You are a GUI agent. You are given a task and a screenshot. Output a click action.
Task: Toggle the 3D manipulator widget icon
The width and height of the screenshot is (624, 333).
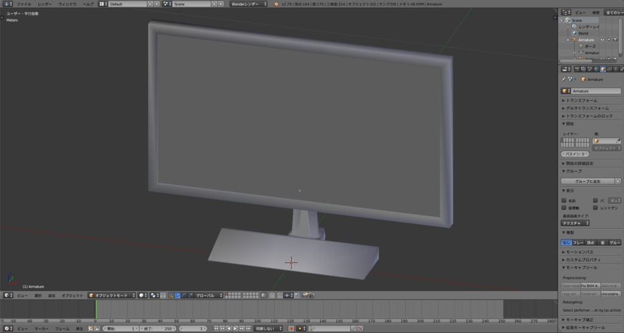171,295
